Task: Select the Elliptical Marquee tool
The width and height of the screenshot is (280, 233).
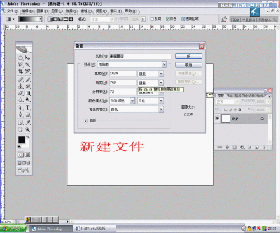Action: tap(20, 58)
